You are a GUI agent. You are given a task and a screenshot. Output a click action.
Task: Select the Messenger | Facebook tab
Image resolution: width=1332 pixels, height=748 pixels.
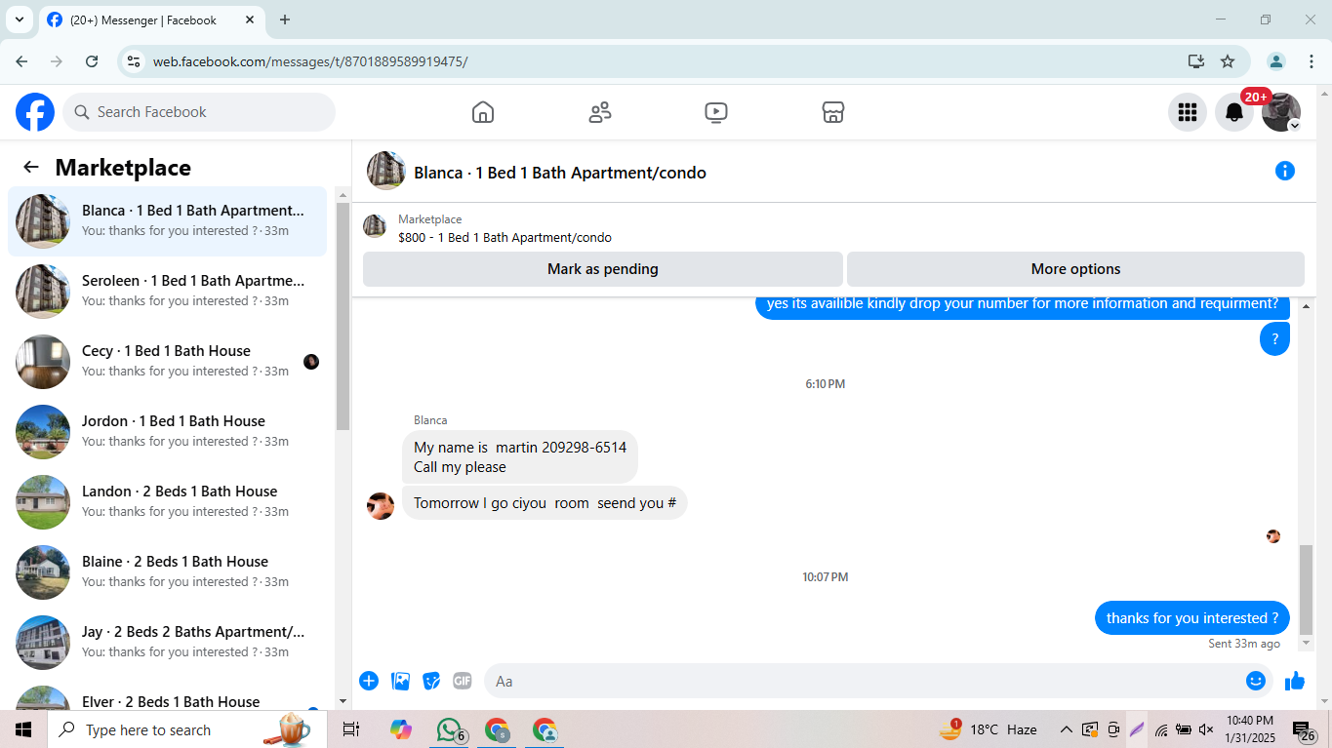coord(151,20)
